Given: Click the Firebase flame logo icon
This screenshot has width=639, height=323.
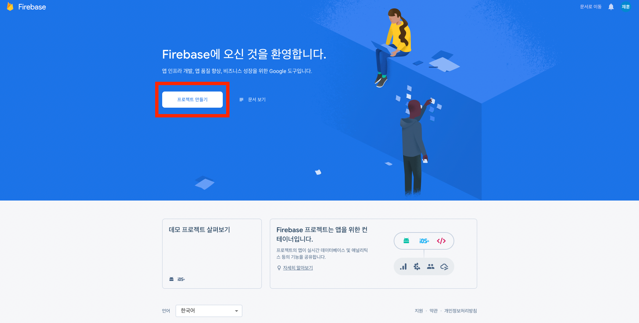Looking at the screenshot, I should (10, 7).
